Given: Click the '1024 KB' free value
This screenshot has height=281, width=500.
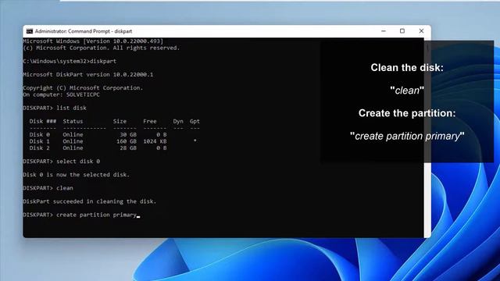Looking at the screenshot, I should coord(155,141).
